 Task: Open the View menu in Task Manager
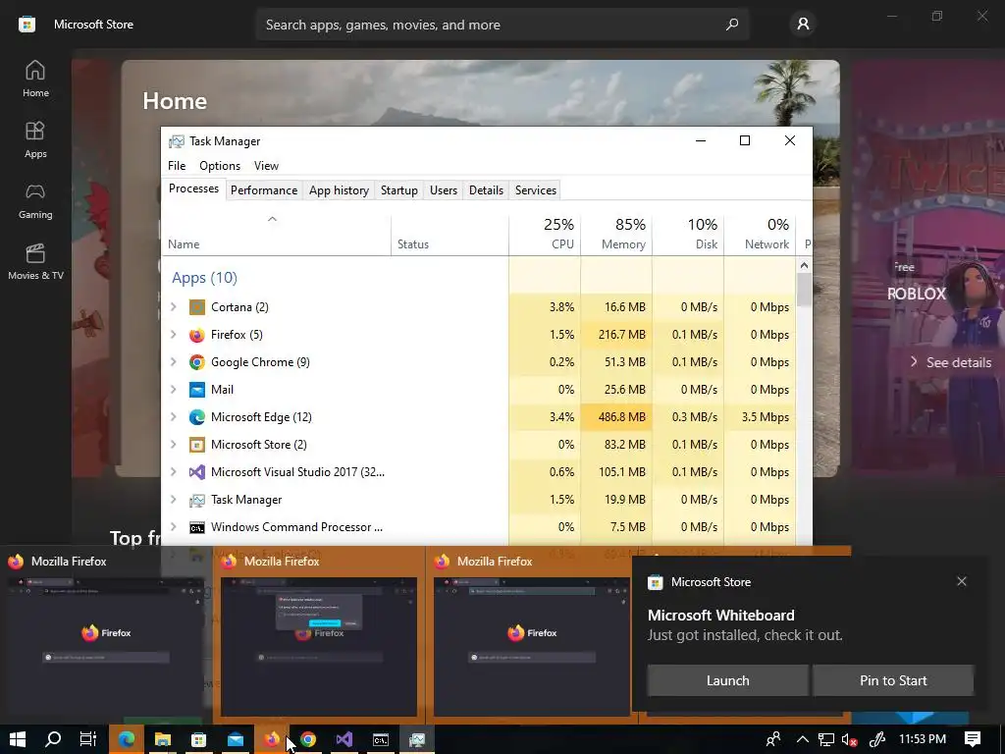pyautogui.click(x=266, y=165)
